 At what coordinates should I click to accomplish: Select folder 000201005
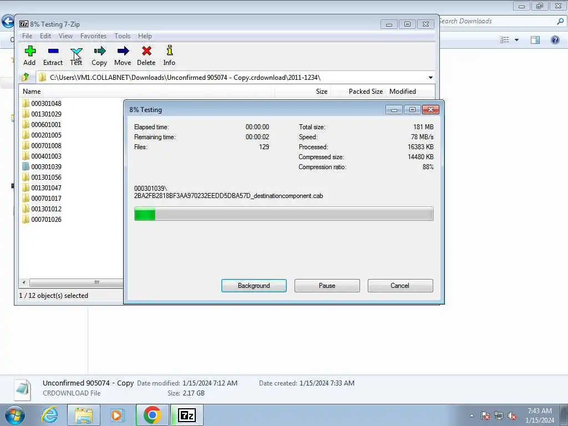click(46, 135)
